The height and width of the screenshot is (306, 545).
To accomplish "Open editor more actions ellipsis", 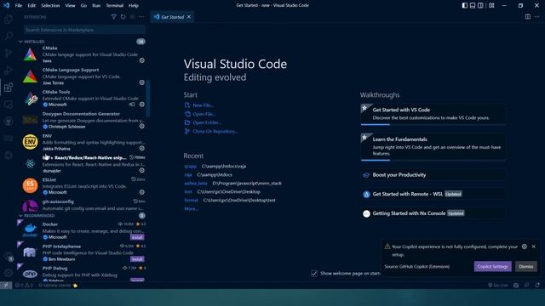I will (537, 17).
